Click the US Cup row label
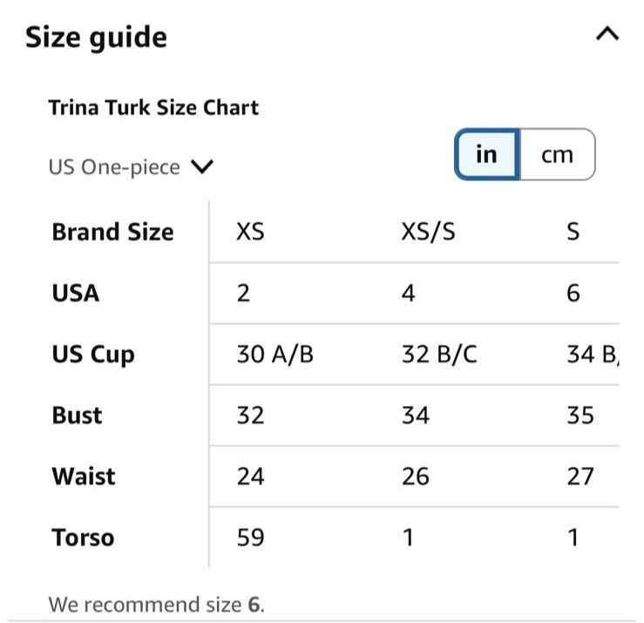Screen dimensions: 644x623 (x=93, y=355)
